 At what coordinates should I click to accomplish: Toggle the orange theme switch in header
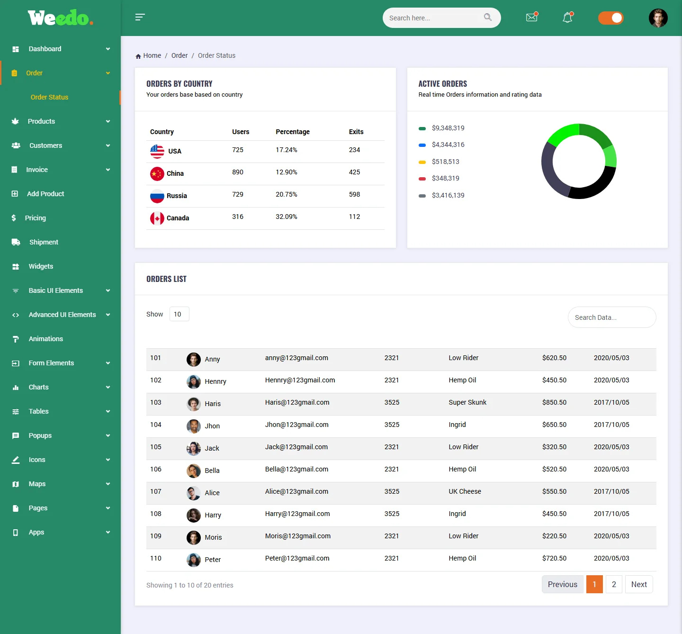pos(610,18)
